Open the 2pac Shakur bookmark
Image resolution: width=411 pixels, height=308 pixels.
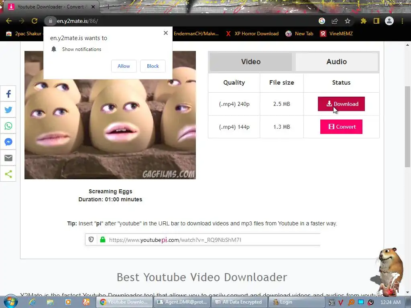24,34
